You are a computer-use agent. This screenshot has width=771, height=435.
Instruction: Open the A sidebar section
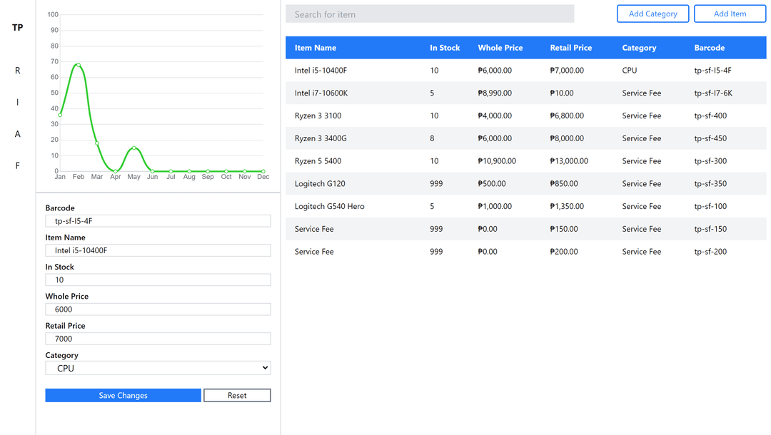tap(18, 134)
